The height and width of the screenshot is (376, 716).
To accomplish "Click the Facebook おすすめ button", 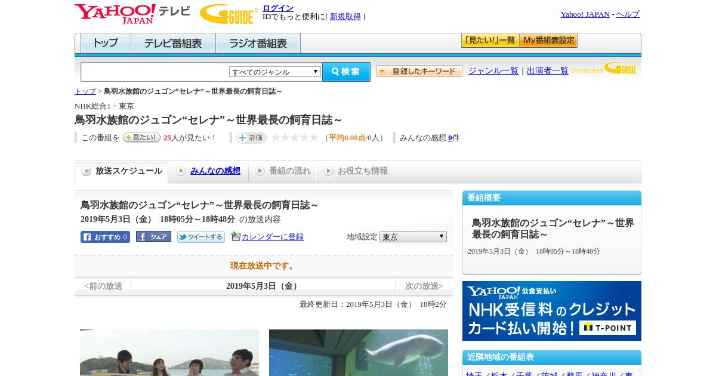I will coord(105,237).
